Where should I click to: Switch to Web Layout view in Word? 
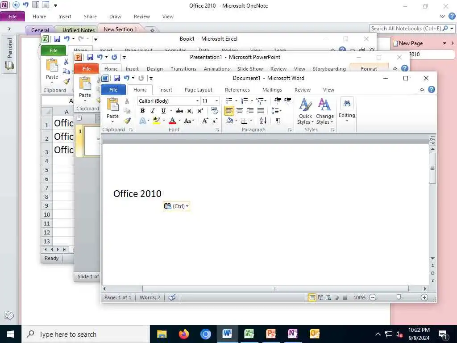pos(328,297)
